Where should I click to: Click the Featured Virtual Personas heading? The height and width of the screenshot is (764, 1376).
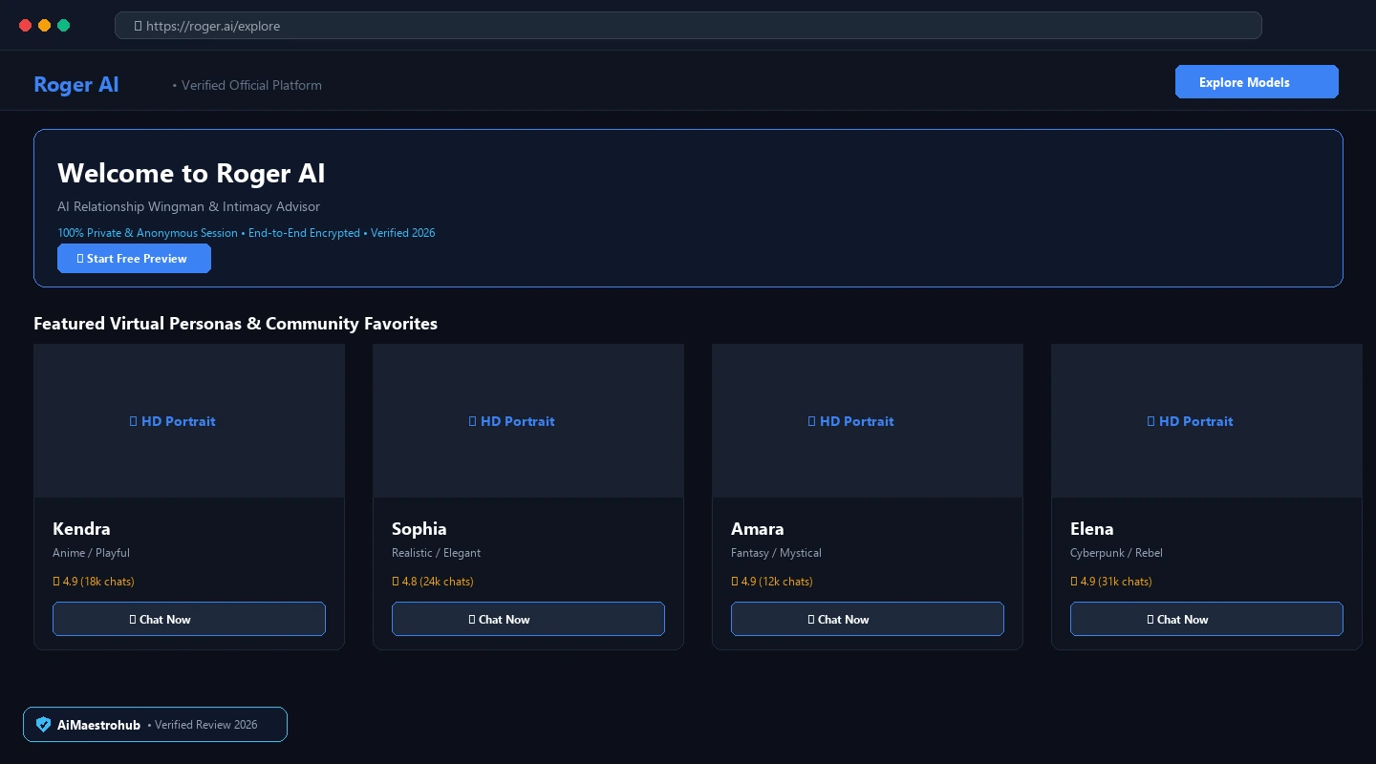point(235,324)
